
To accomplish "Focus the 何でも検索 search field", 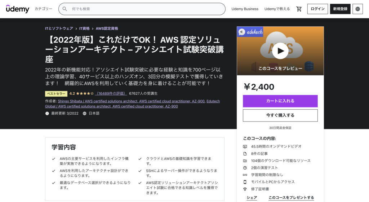I will (x=142, y=9).
